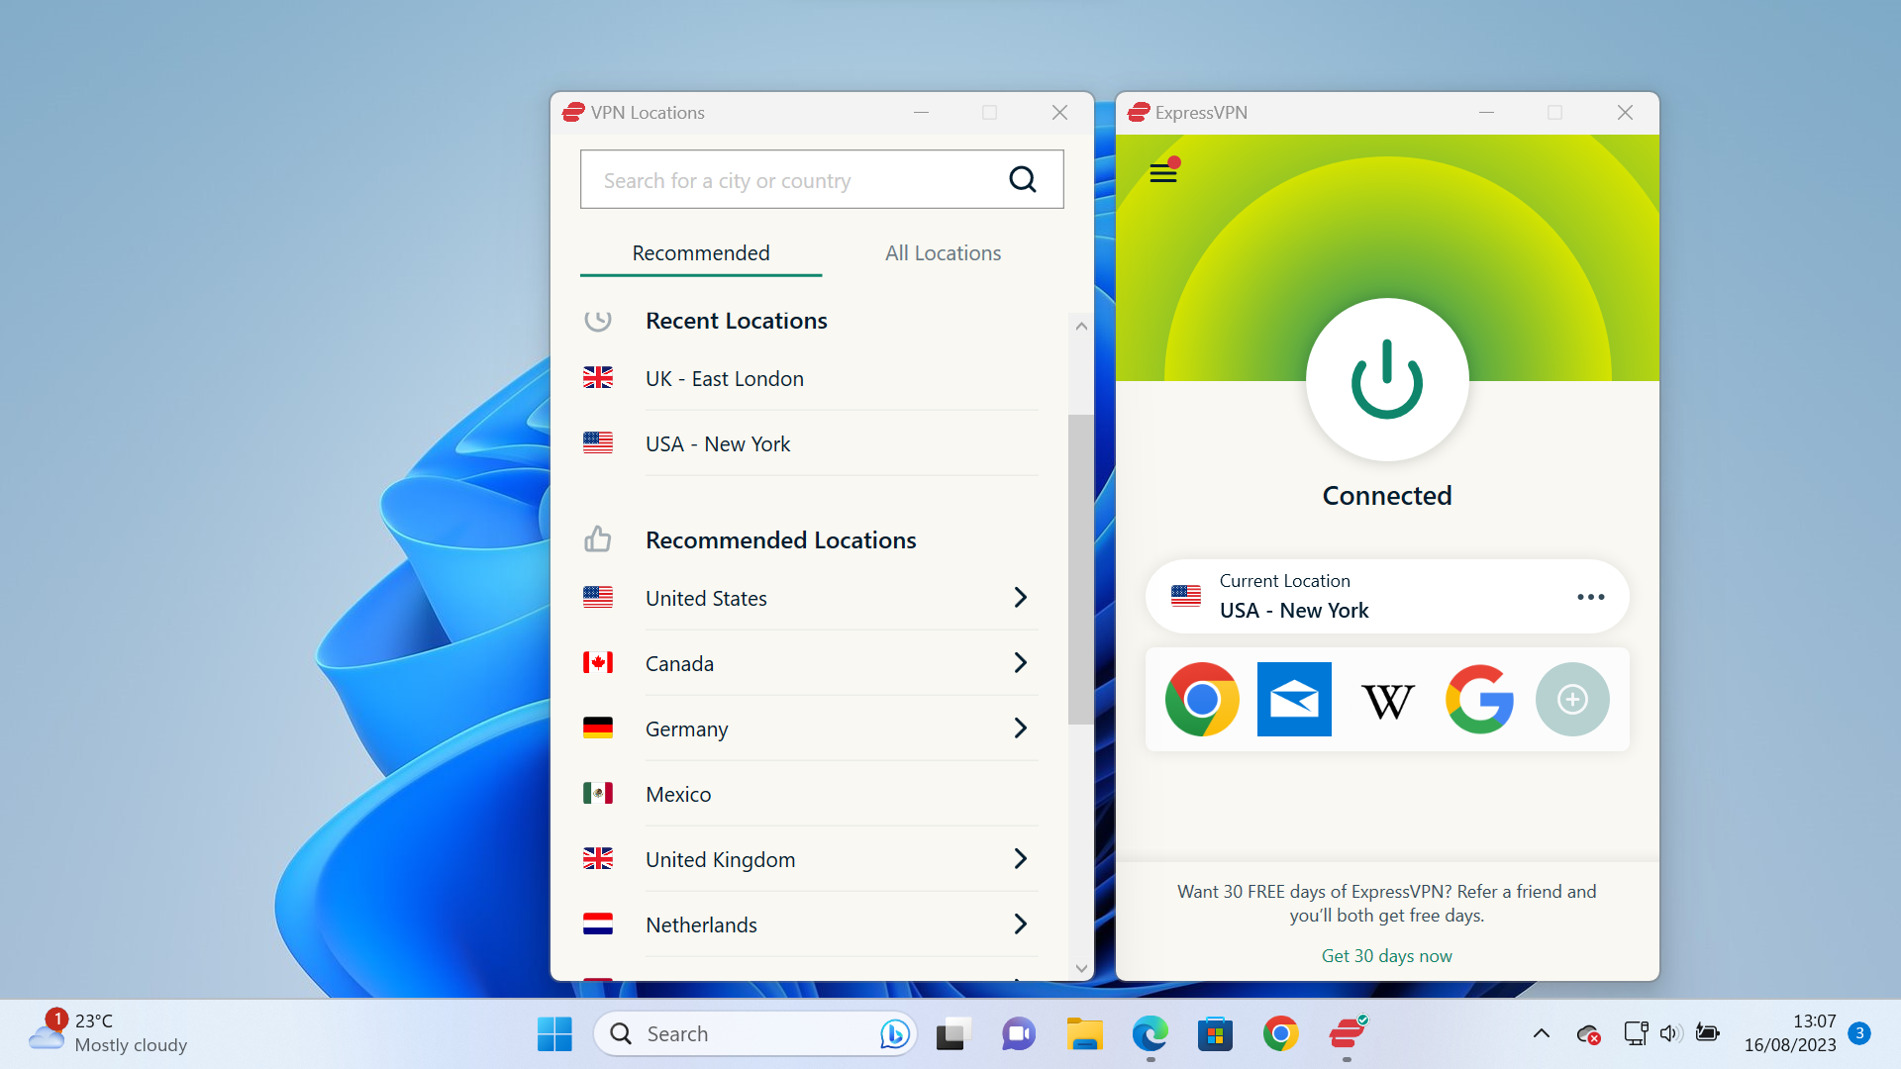Image resolution: width=1901 pixels, height=1069 pixels.
Task: Click the three-dots menu for current location
Action: 1590,597
